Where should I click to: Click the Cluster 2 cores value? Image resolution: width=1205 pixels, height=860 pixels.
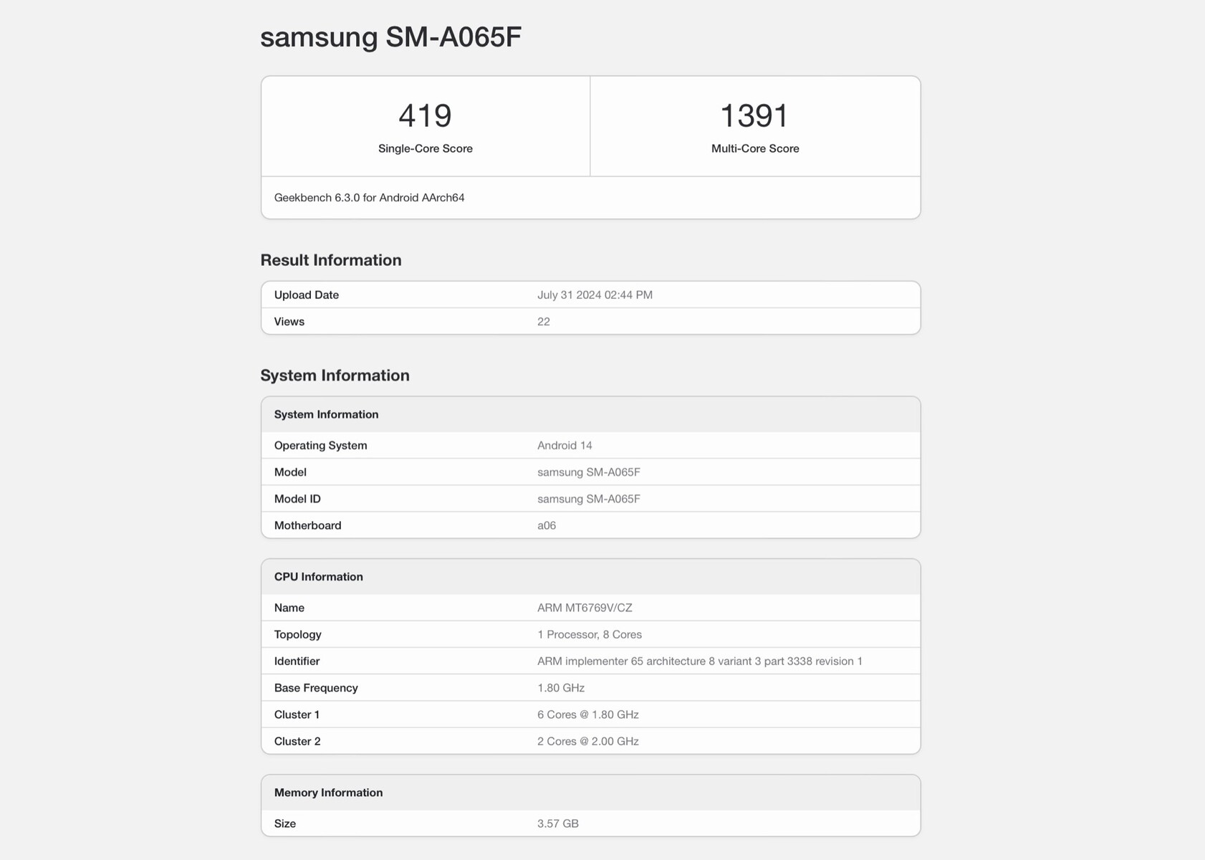tap(587, 741)
